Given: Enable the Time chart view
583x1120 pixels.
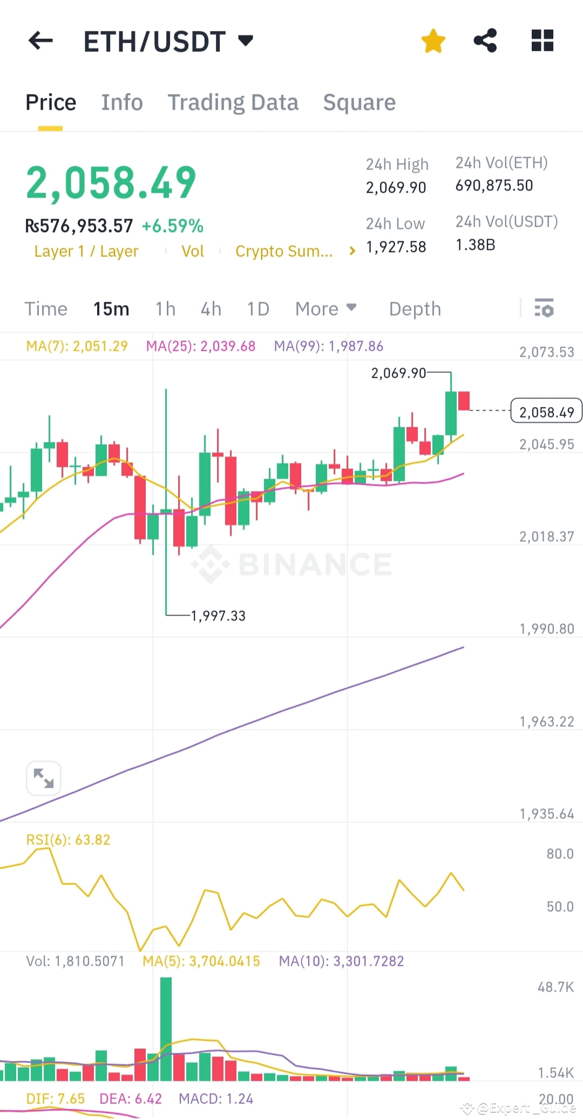Looking at the screenshot, I should pos(45,309).
